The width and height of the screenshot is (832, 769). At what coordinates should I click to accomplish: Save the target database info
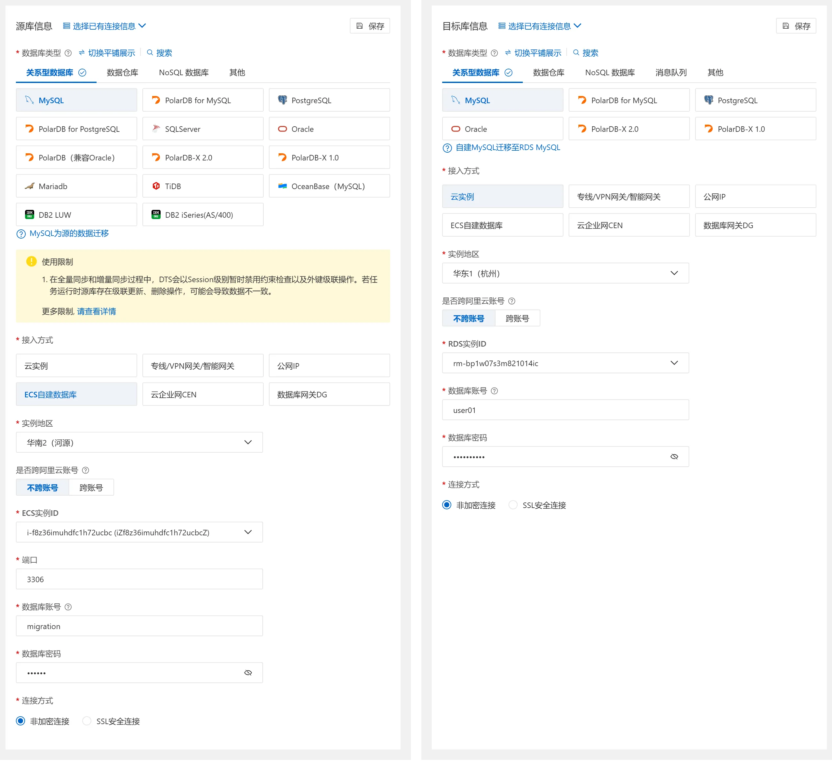pos(796,26)
